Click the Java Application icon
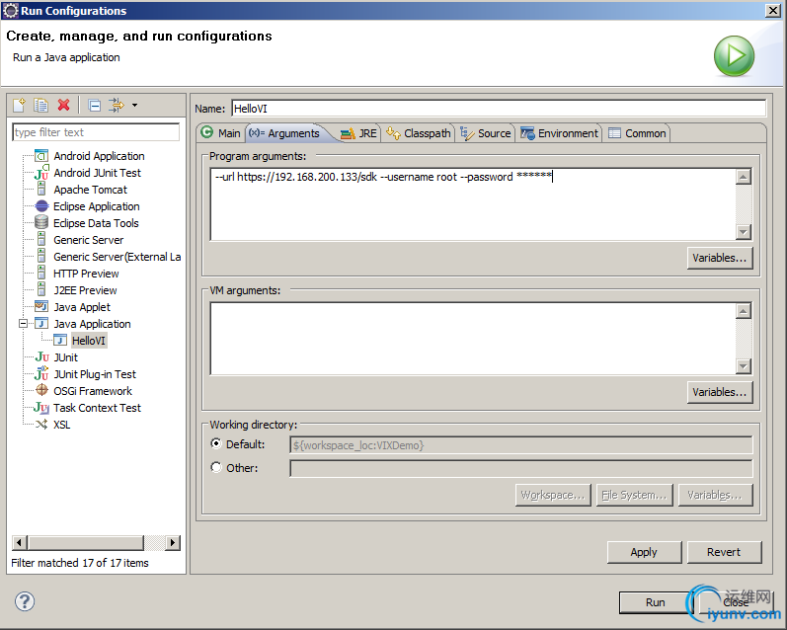Screen dimensions: 787x630 41,324
